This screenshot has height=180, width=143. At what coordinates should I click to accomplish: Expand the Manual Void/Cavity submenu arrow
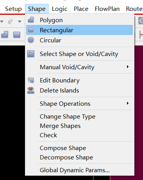coord(128,67)
